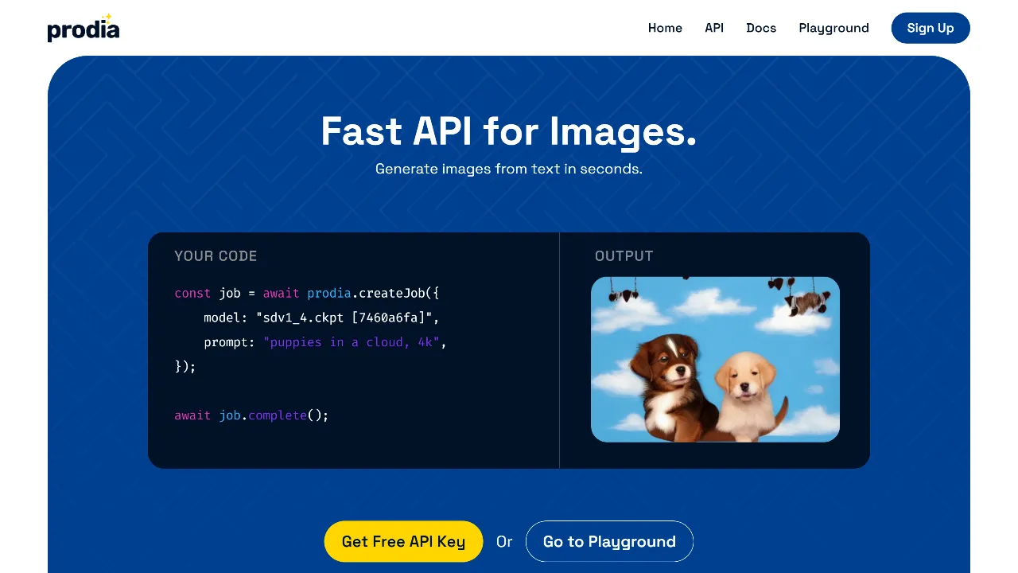Click the 'Fast API for Images.' headline

click(509, 131)
